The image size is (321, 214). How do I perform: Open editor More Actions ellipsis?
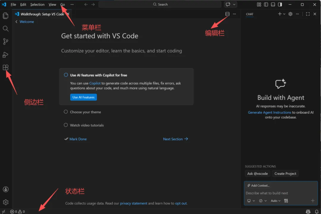(x=235, y=14)
